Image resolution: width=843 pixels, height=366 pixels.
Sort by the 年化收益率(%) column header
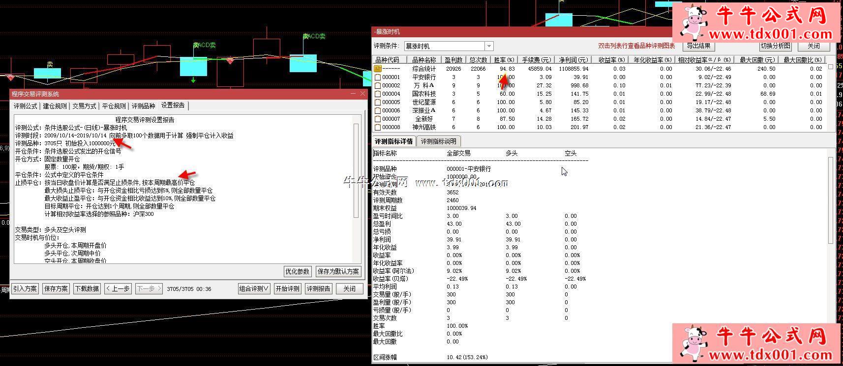pyautogui.click(x=652, y=60)
